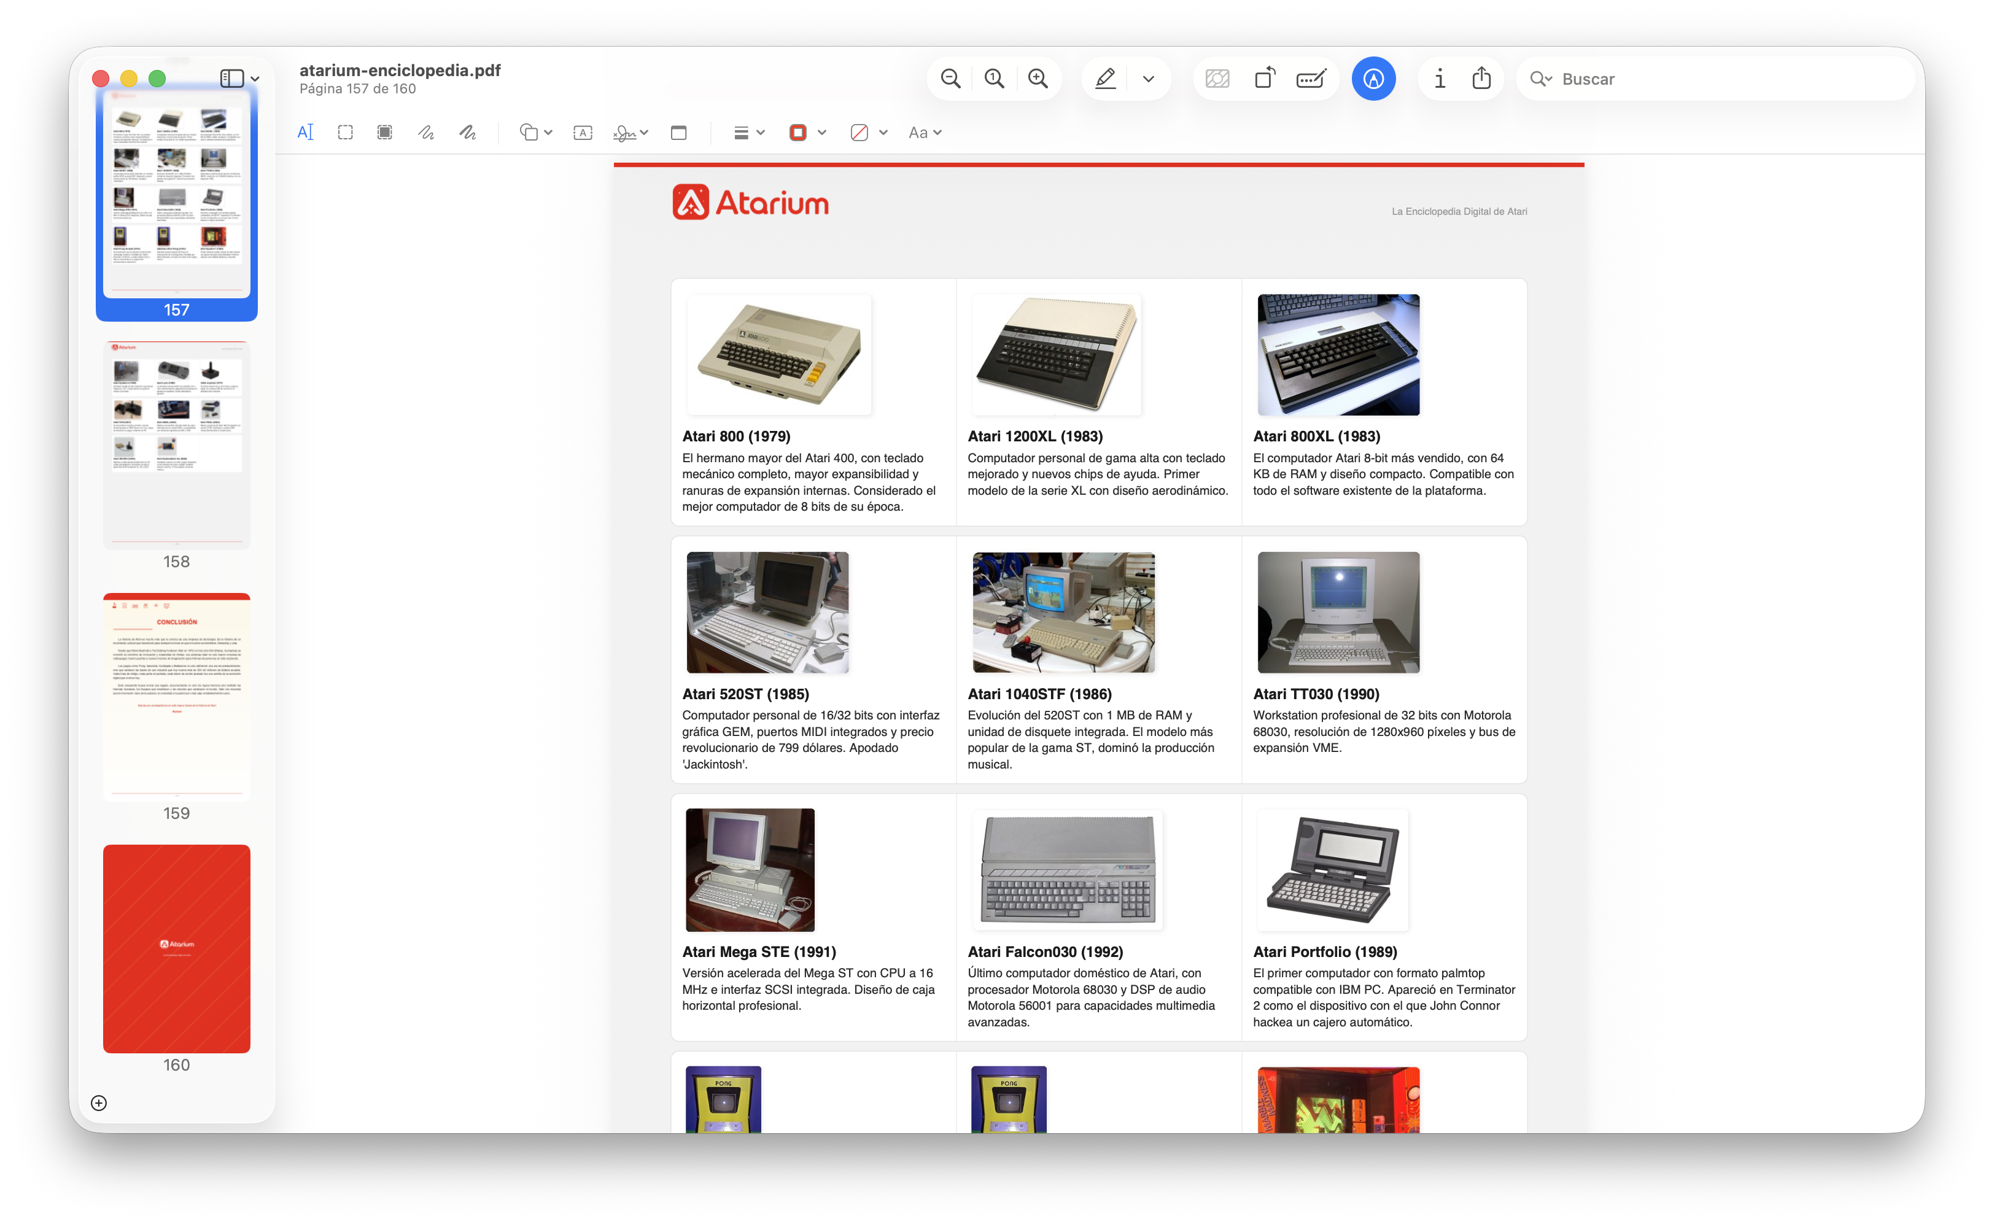Click the heading "Atari 800XL (1983)"
The image size is (1994, 1224).
1316,436
